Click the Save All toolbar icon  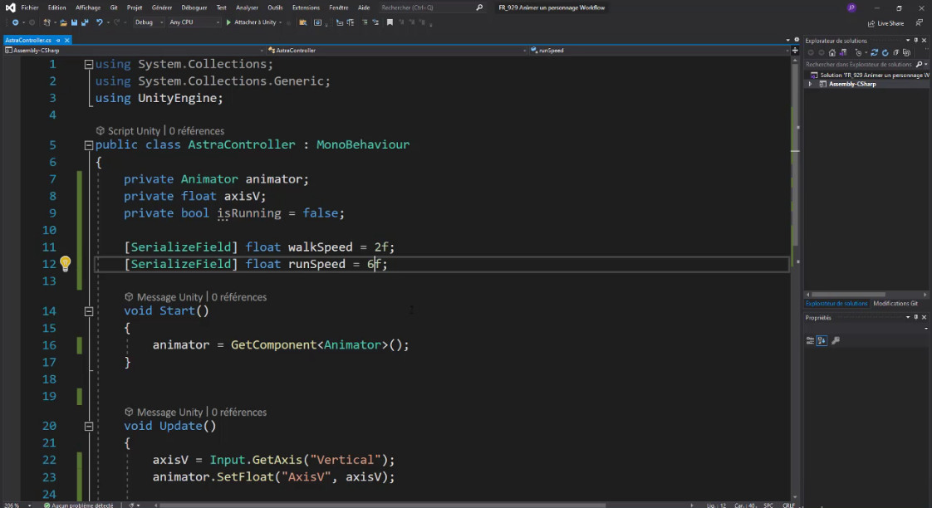click(85, 22)
